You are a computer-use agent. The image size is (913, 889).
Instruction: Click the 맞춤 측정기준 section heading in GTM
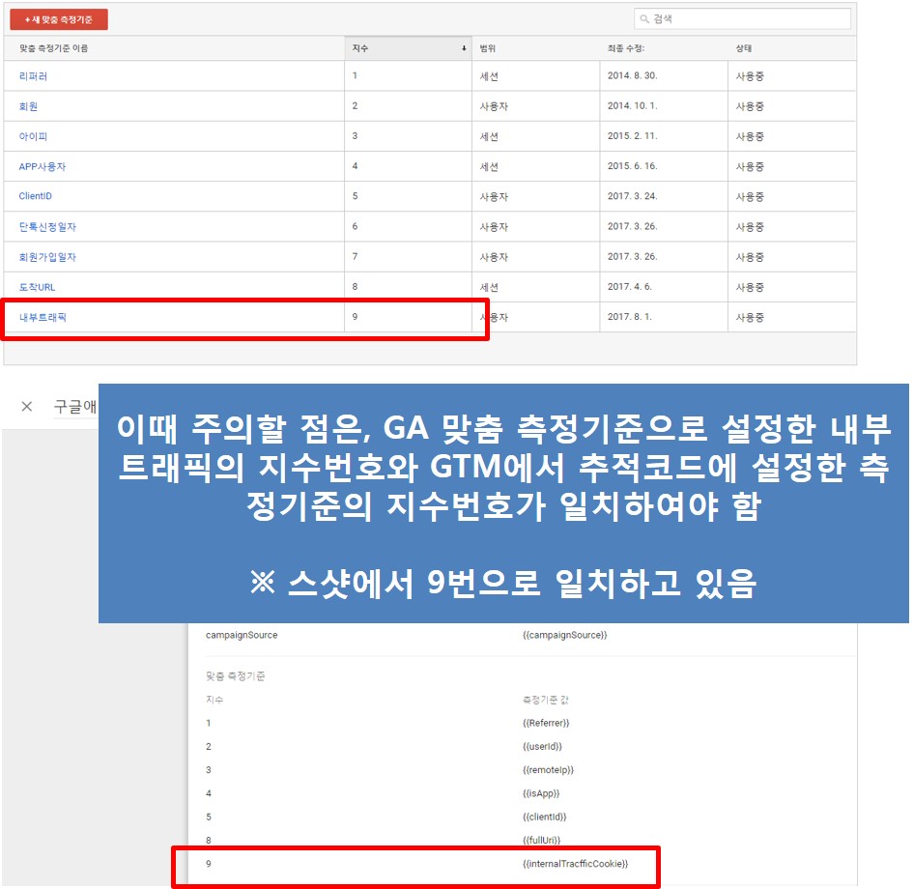[235, 675]
